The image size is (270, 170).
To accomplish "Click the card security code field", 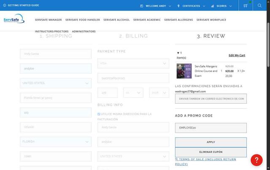I will (108, 93).
